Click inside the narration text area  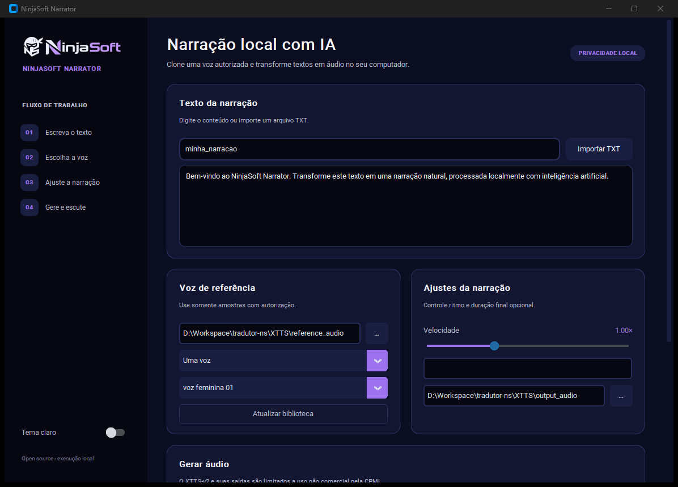coord(405,206)
